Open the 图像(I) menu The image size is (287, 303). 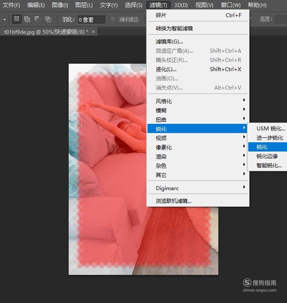pyautogui.click(x=60, y=5)
